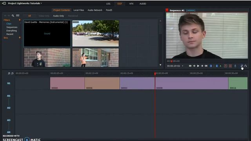Select the Video Only filter
Image resolution: width=251 pixels, height=141 pixels.
point(44,16)
